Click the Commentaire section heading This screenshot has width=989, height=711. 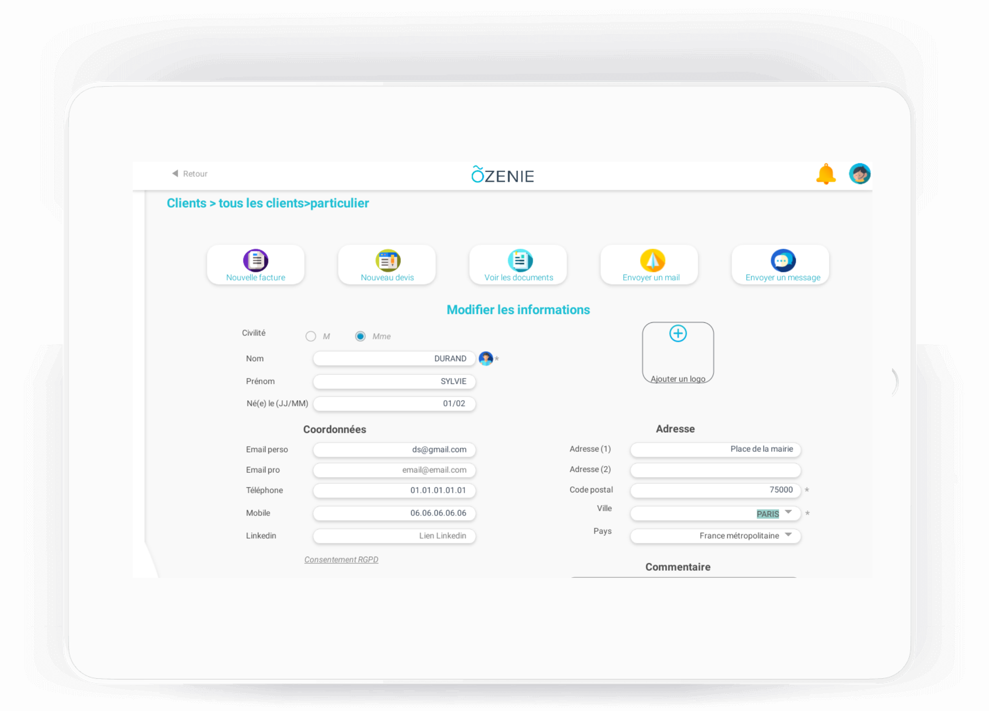pos(677,567)
